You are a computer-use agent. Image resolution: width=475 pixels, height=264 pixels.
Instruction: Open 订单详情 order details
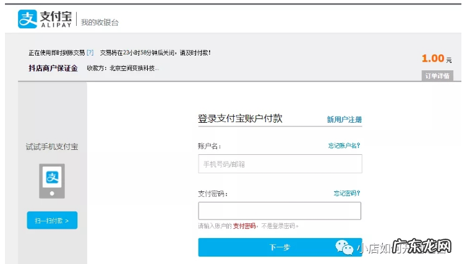click(x=437, y=76)
